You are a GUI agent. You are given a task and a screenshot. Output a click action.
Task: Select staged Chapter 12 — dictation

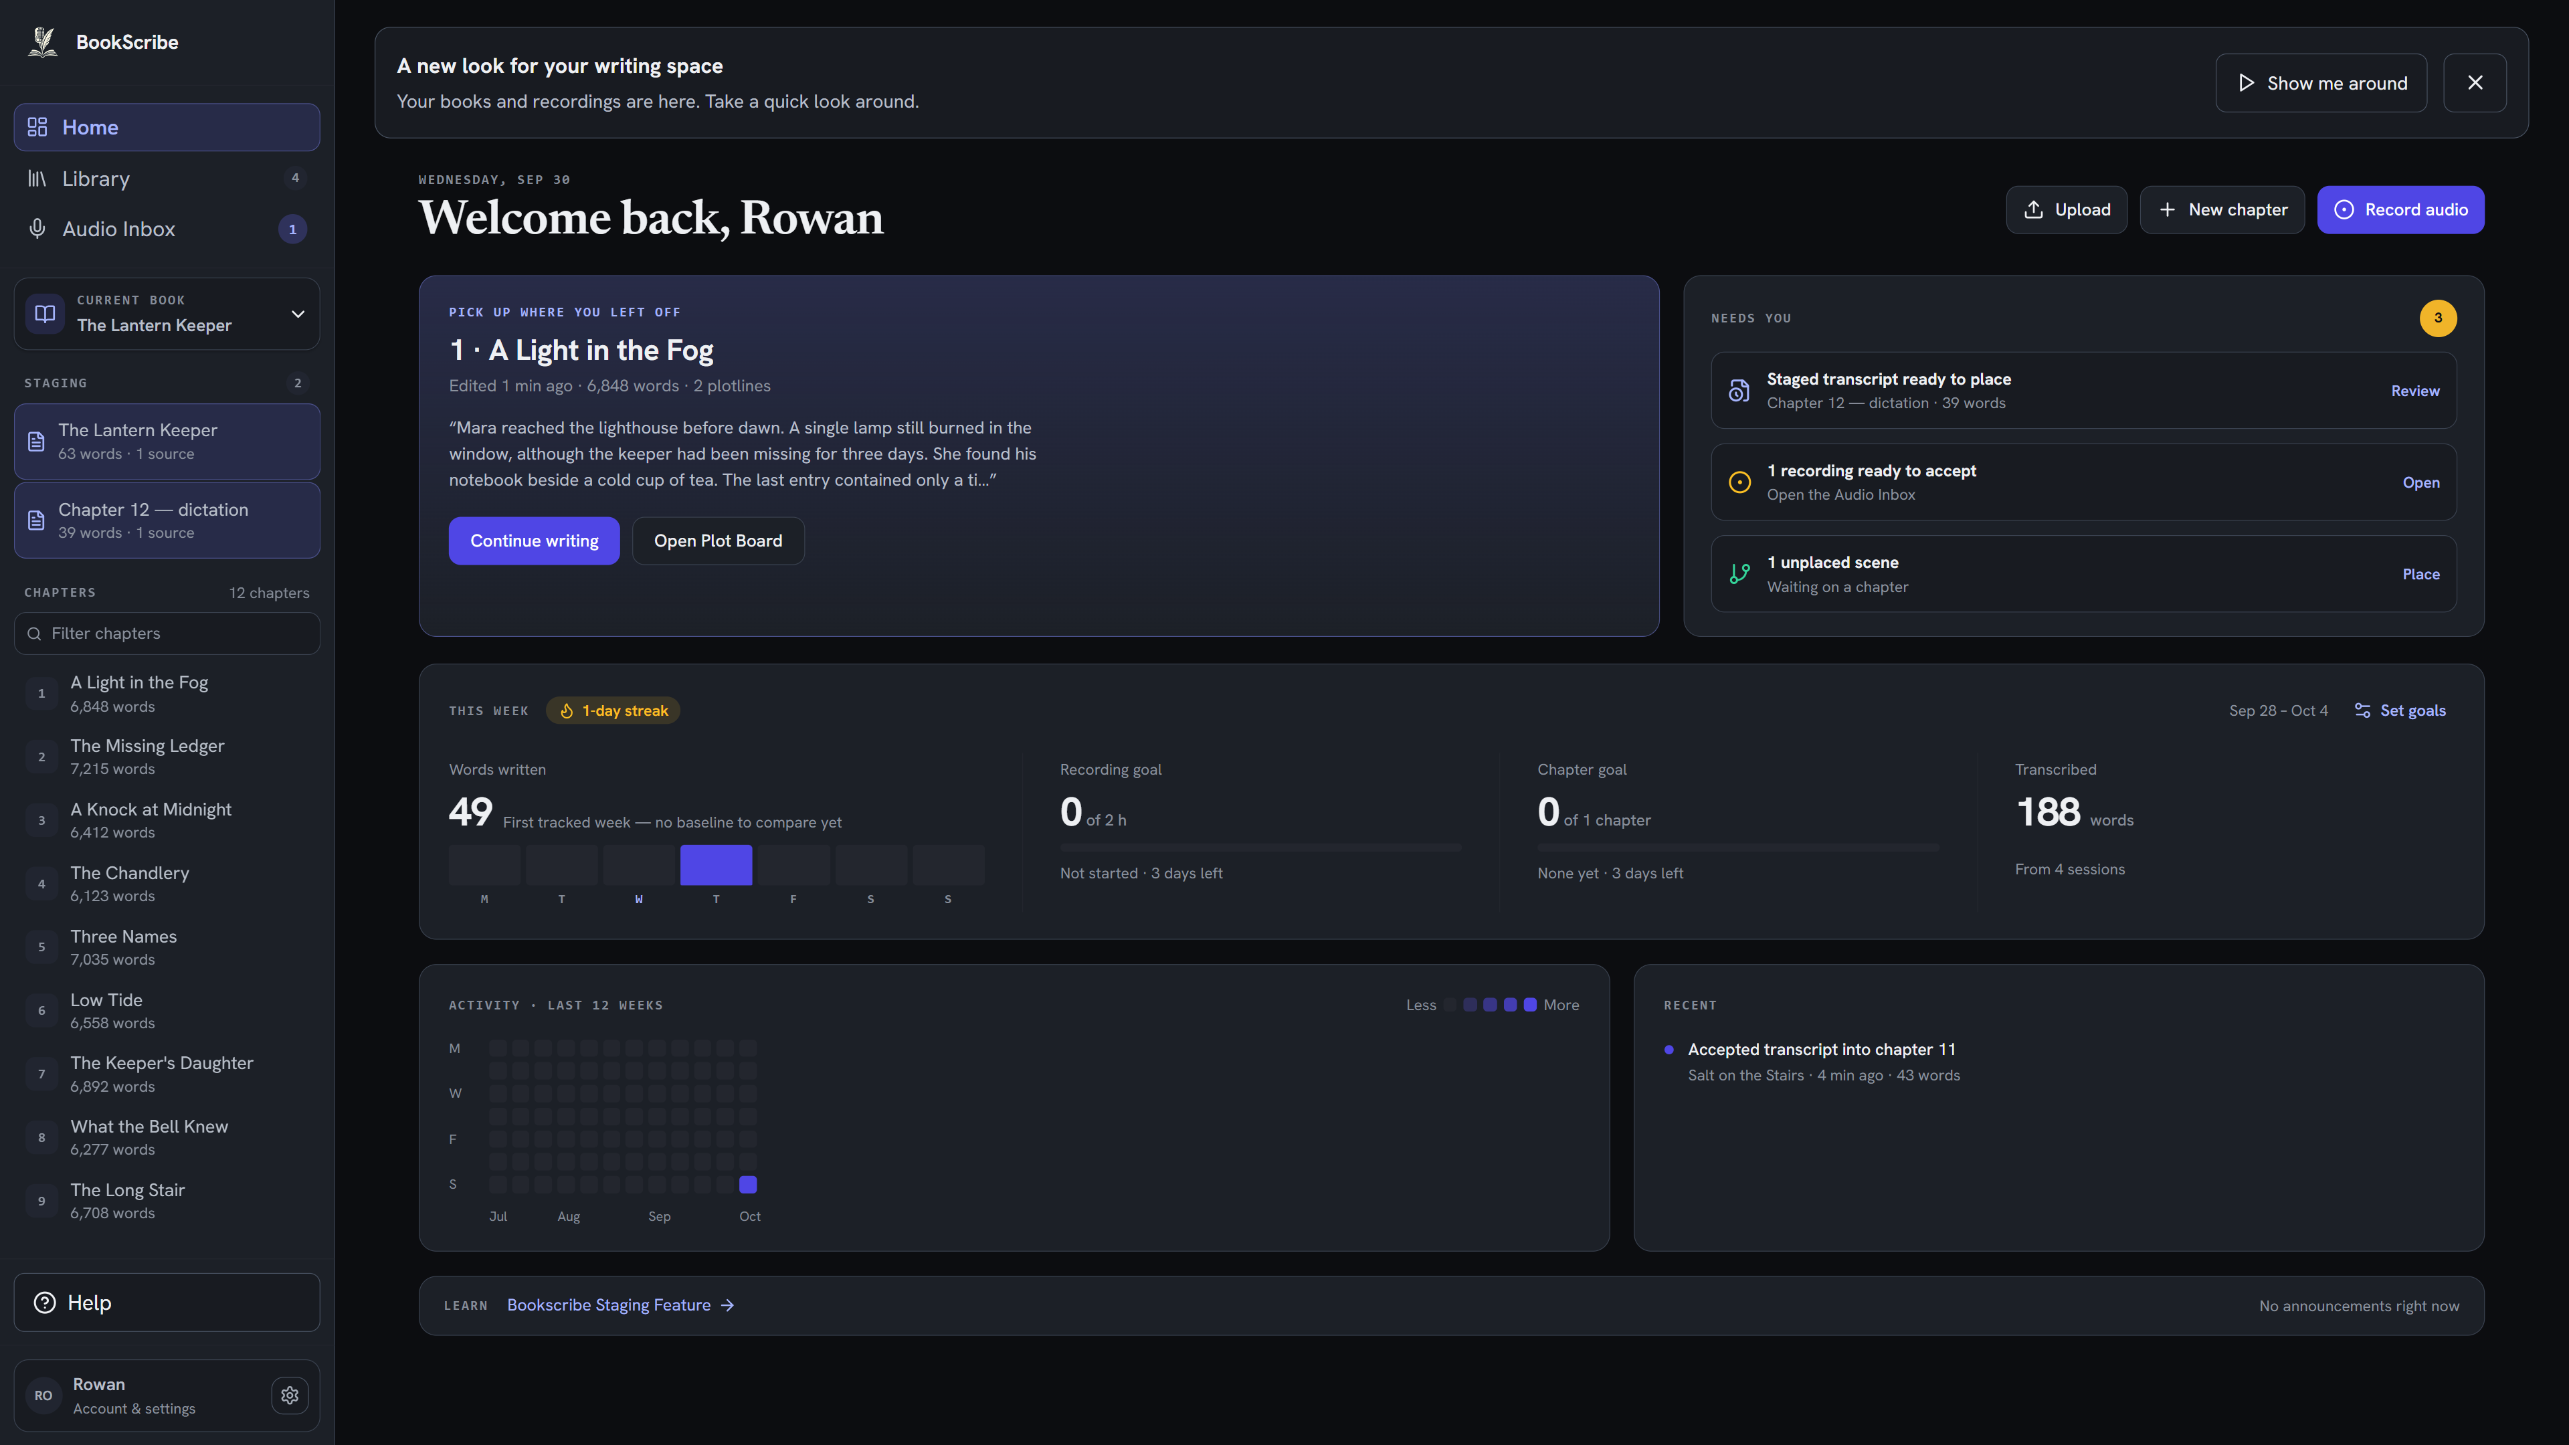(167, 520)
